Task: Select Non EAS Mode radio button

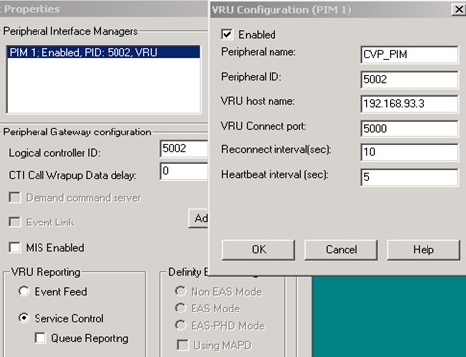Action: pos(180,291)
